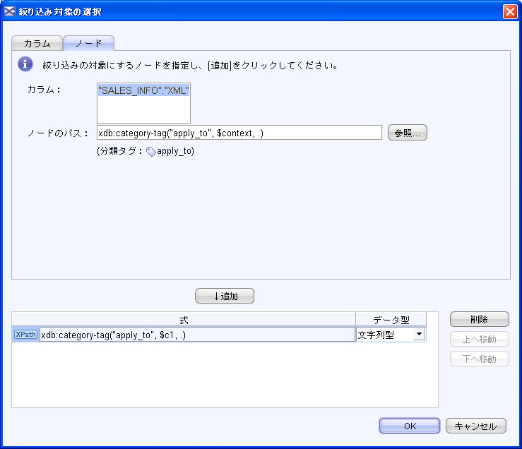Confirm with the OK button
522x449 pixels.
click(x=410, y=426)
